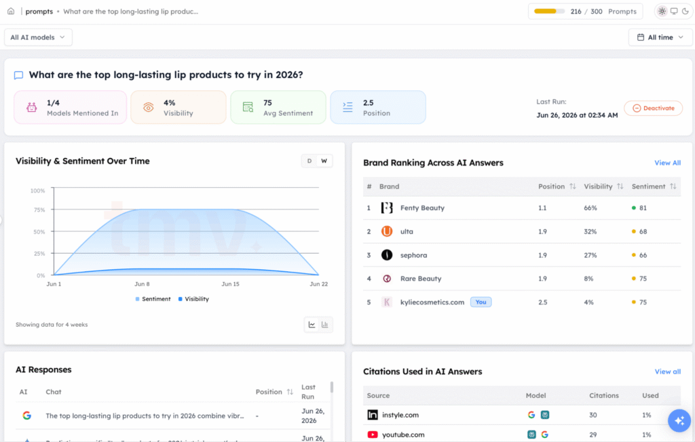Toggle Visibility series in chart legend
Image resolution: width=695 pixels, height=442 pixels.
[193, 299]
